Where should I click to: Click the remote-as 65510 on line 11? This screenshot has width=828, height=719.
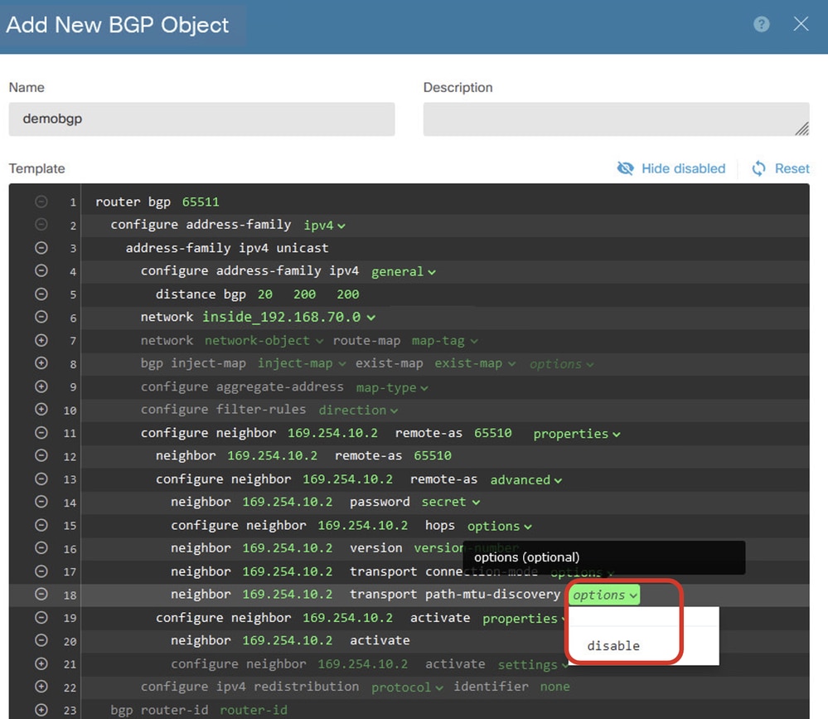[x=492, y=433]
